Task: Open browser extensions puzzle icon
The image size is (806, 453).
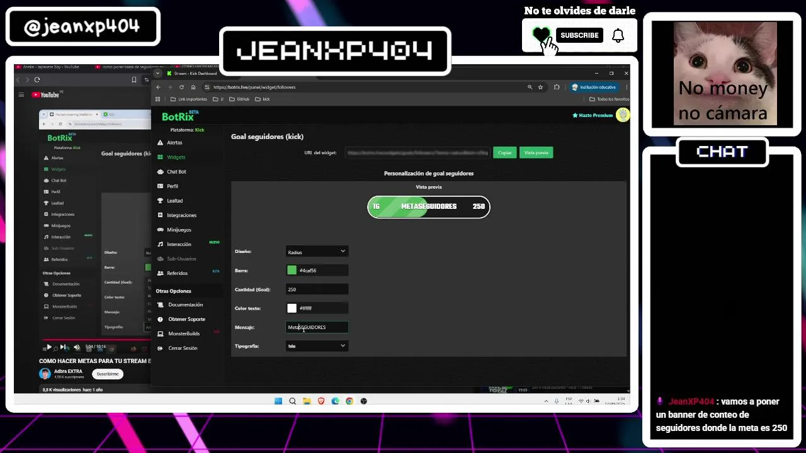Action: 557,87
